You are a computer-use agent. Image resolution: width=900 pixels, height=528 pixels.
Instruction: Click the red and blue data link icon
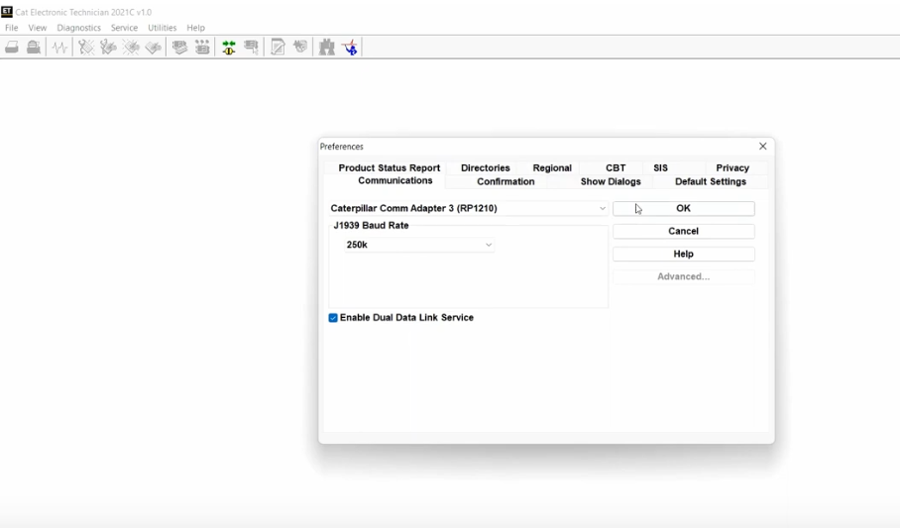tap(350, 48)
